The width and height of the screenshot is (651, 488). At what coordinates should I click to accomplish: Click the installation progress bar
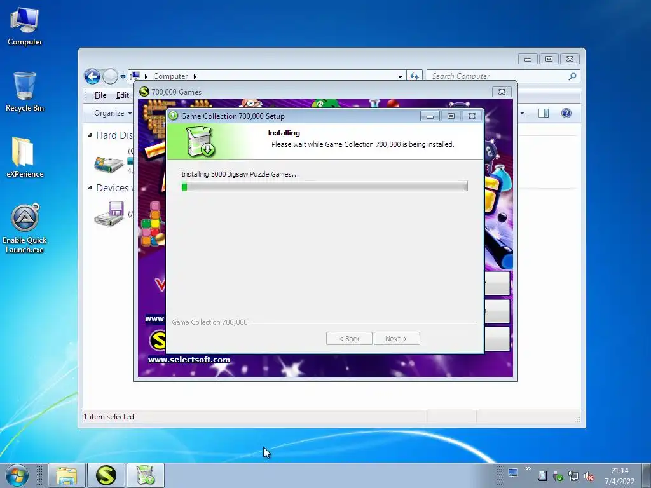tap(325, 186)
